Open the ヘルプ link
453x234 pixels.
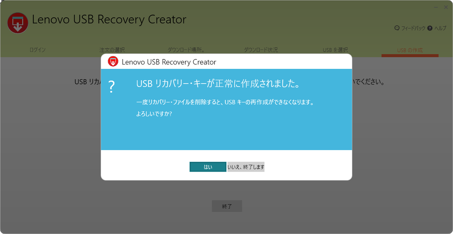click(440, 28)
